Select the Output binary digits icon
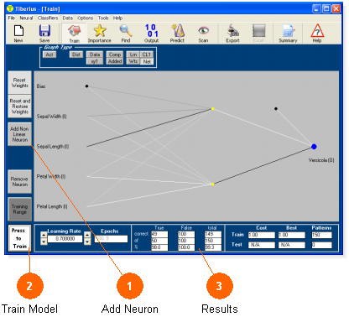 (x=152, y=30)
